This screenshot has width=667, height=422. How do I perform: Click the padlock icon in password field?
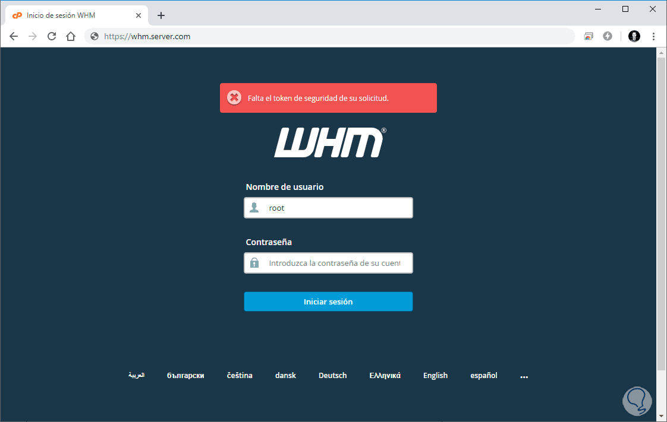pyautogui.click(x=254, y=263)
